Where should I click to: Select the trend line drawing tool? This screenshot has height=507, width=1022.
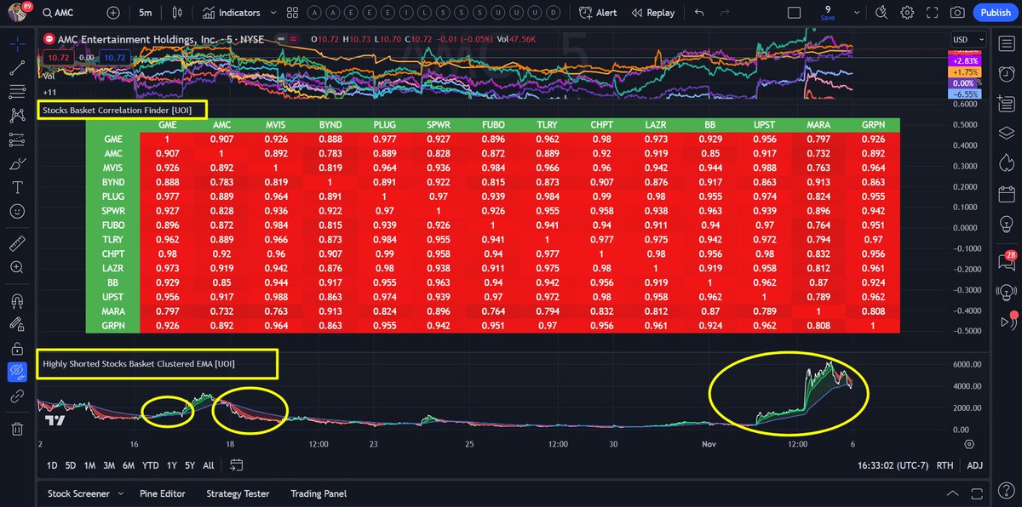pyautogui.click(x=17, y=66)
